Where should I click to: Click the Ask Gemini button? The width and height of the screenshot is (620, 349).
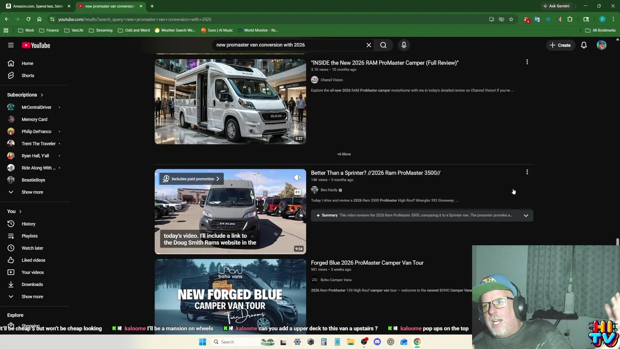[x=556, y=6]
